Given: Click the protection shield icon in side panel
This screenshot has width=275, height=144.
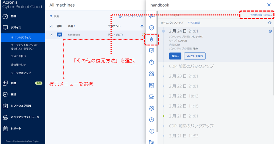Looking at the screenshot, I should 151,28.
